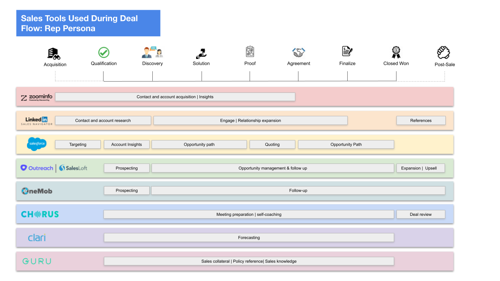The image size is (500, 281).
Task: Select the green Qualification checkmark icon
Action: pos(104,53)
